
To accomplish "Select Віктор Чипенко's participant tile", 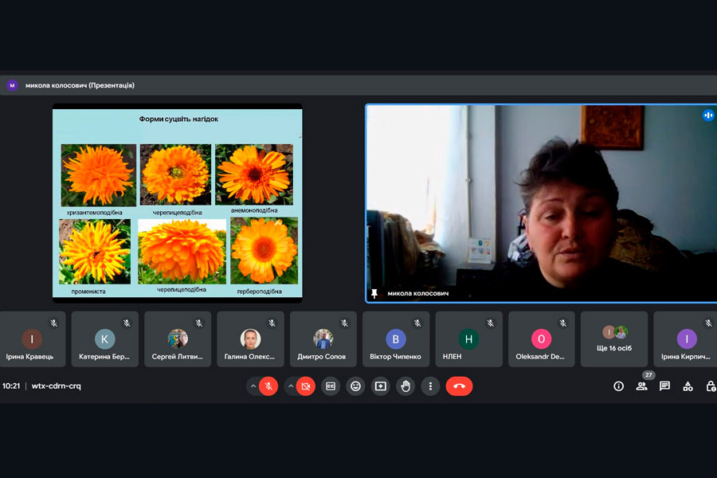I will point(396,339).
